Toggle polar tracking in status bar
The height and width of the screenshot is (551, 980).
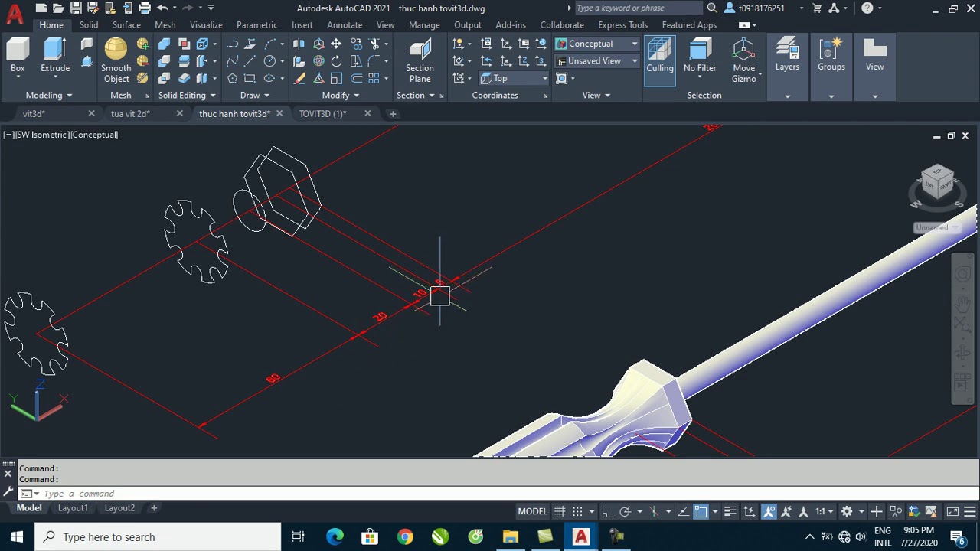tap(625, 511)
